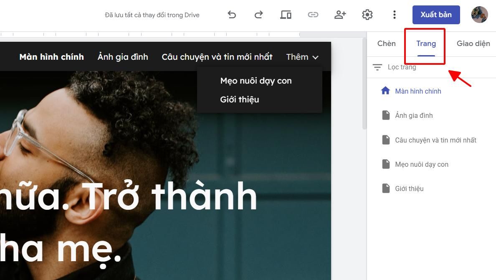
Task: Select Giới thiệu page in sidebar
Action: pos(409,189)
